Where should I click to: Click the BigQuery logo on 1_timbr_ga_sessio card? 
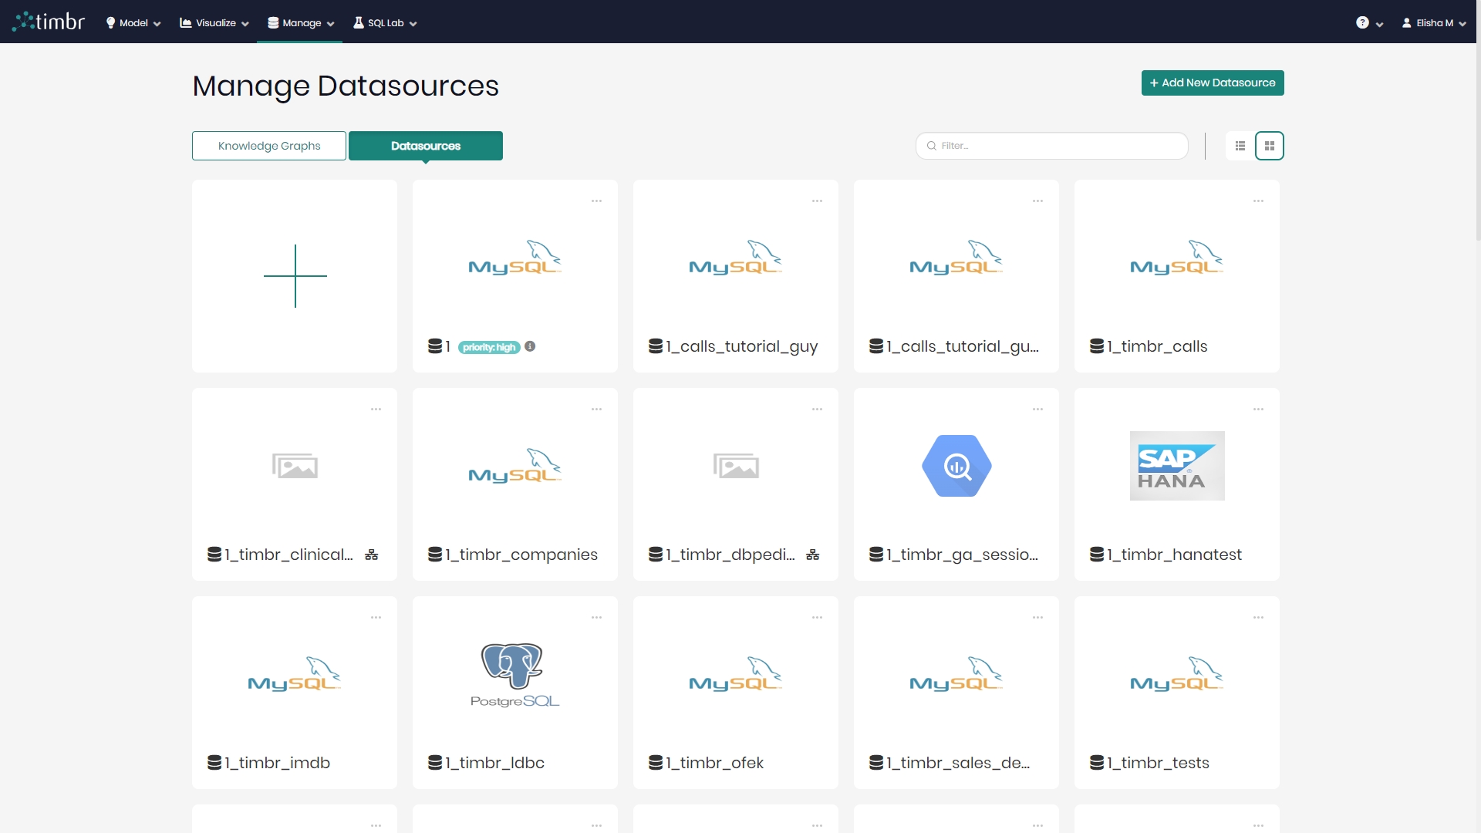[956, 465]
